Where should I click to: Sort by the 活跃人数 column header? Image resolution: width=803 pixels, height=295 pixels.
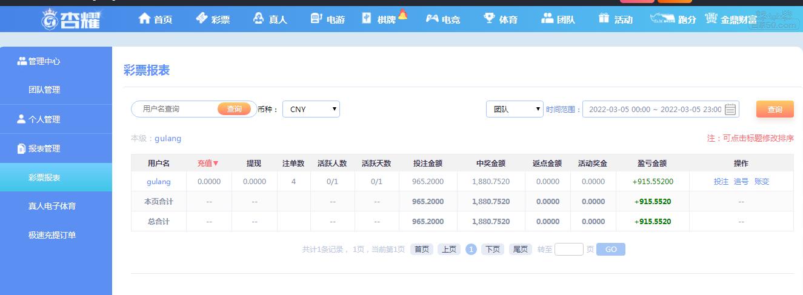332,164
